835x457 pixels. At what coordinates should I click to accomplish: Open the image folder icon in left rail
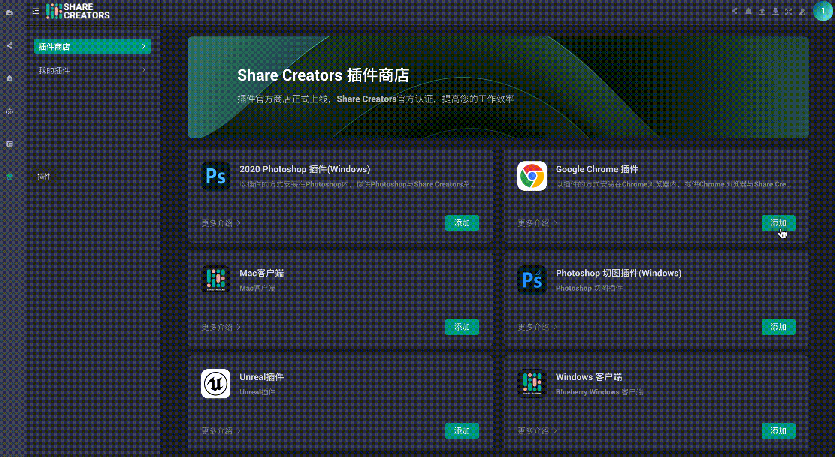coord(9,13)
